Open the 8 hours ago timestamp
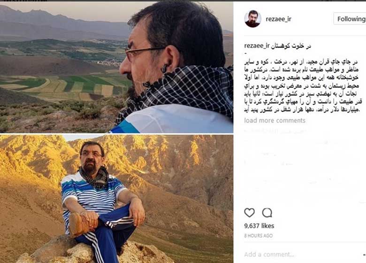The image size is (366, 263). tap(259, 236)
